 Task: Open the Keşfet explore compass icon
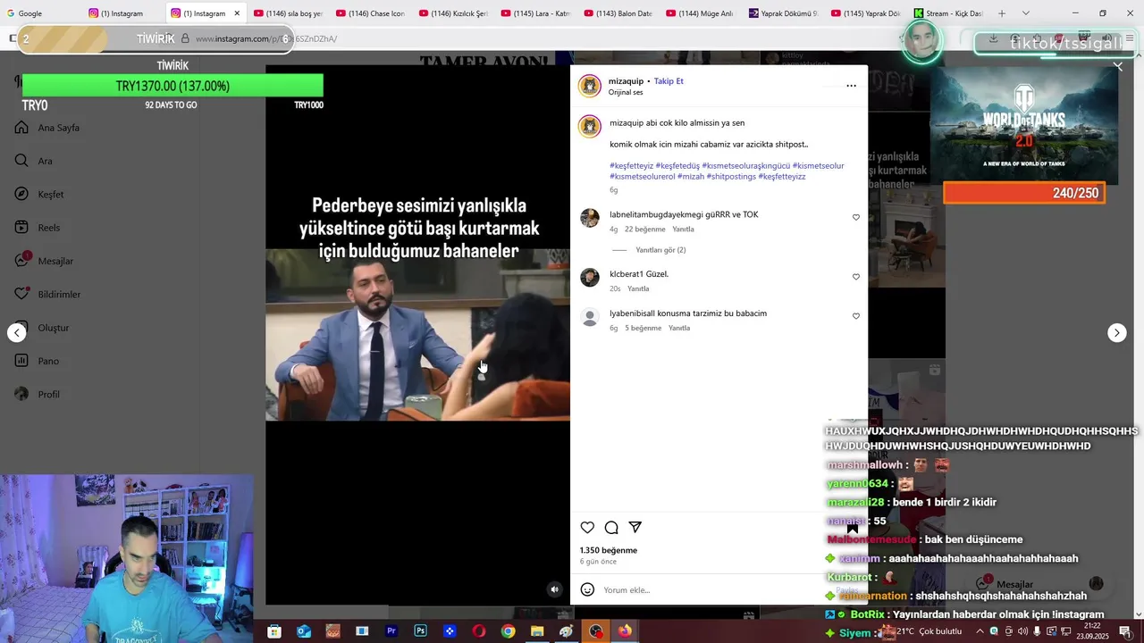(21, 195)
